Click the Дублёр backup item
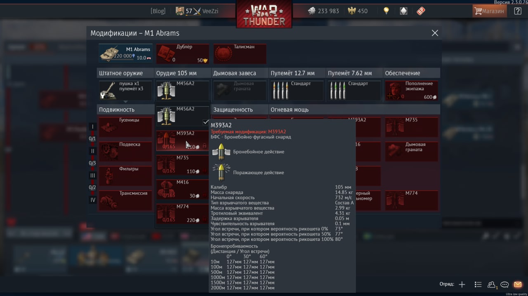Viewport: 528px width, 296px height. tap(182, 54)
